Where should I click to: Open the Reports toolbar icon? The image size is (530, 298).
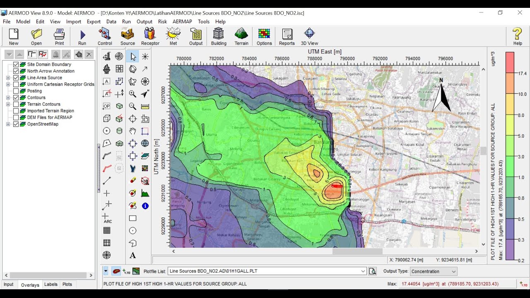[287, 36]
